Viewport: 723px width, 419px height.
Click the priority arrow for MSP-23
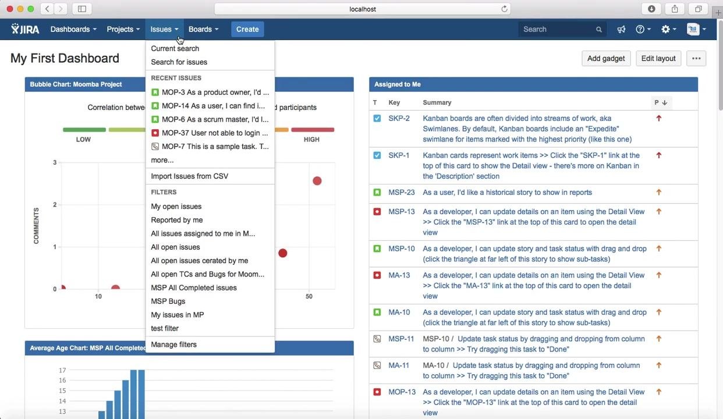coord(659,192)
